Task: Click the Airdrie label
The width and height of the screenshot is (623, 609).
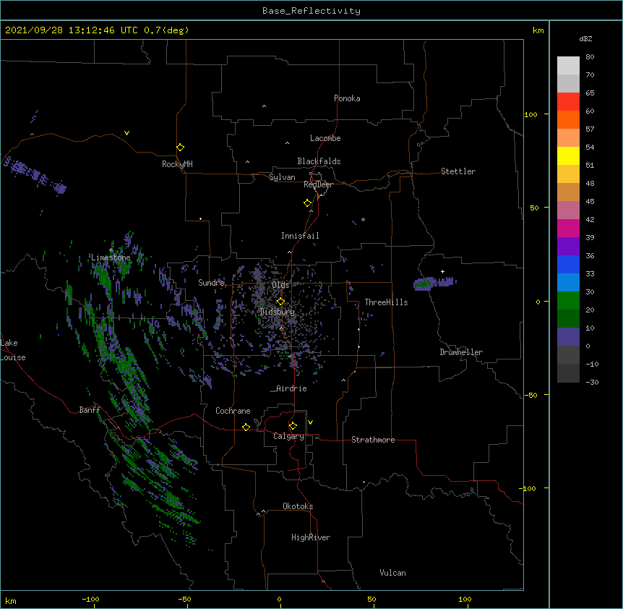Action: [x=291, y=388]
